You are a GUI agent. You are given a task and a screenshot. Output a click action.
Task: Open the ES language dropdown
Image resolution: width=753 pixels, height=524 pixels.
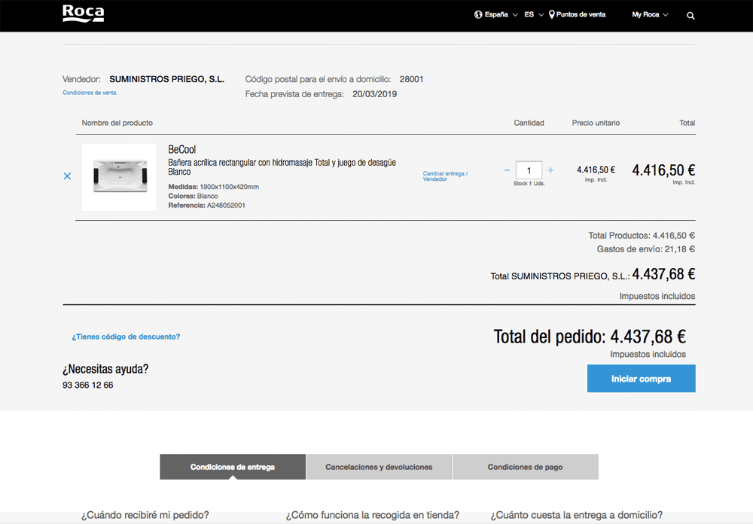[534, 14]
